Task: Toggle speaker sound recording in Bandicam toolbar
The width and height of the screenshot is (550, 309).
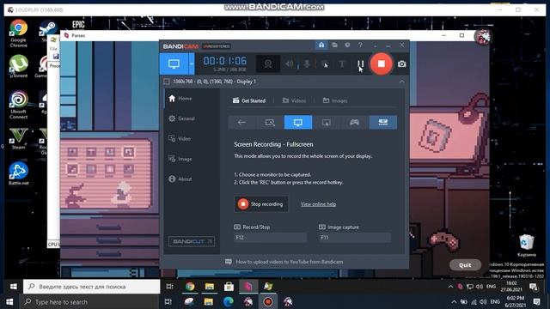Action: 290,64
